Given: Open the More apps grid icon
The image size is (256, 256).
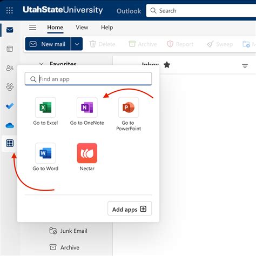Looking at the screenshot, I should point(10,143).
